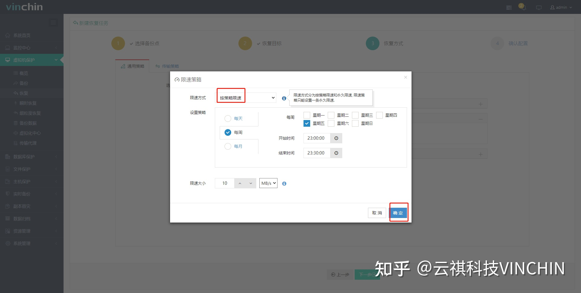This screenshot has height=293, width=581.
Task: Select the 每天 radio option
Action: coord(228,119)
